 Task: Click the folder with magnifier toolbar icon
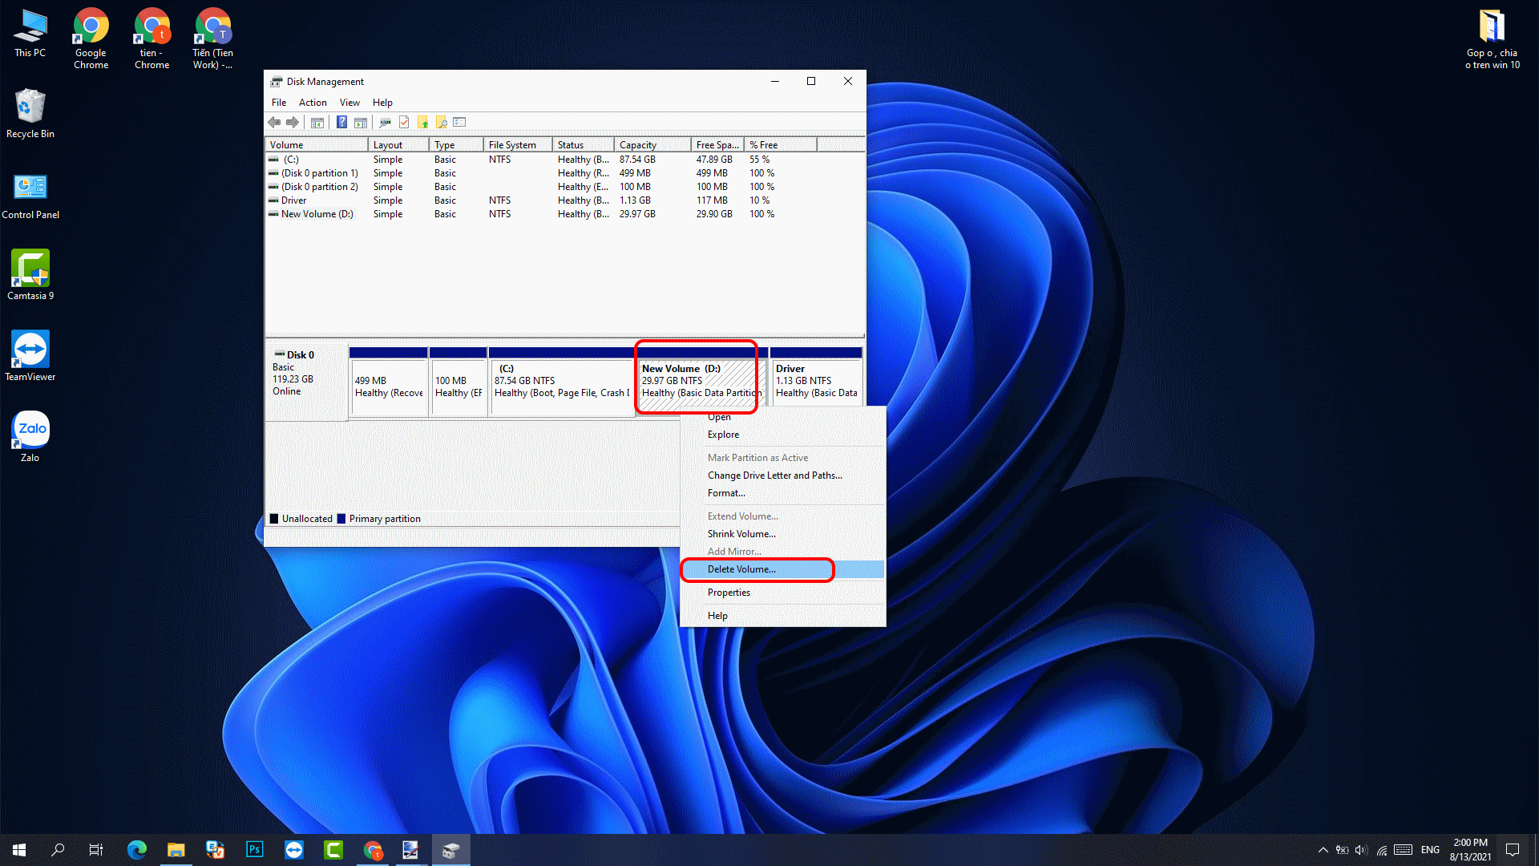coord(442,123)
